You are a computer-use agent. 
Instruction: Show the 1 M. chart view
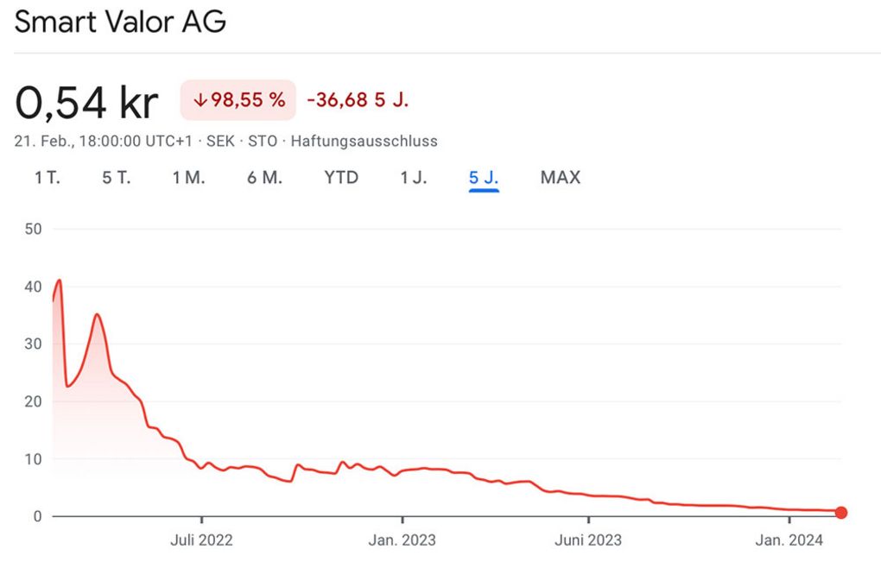click(188, 178)
